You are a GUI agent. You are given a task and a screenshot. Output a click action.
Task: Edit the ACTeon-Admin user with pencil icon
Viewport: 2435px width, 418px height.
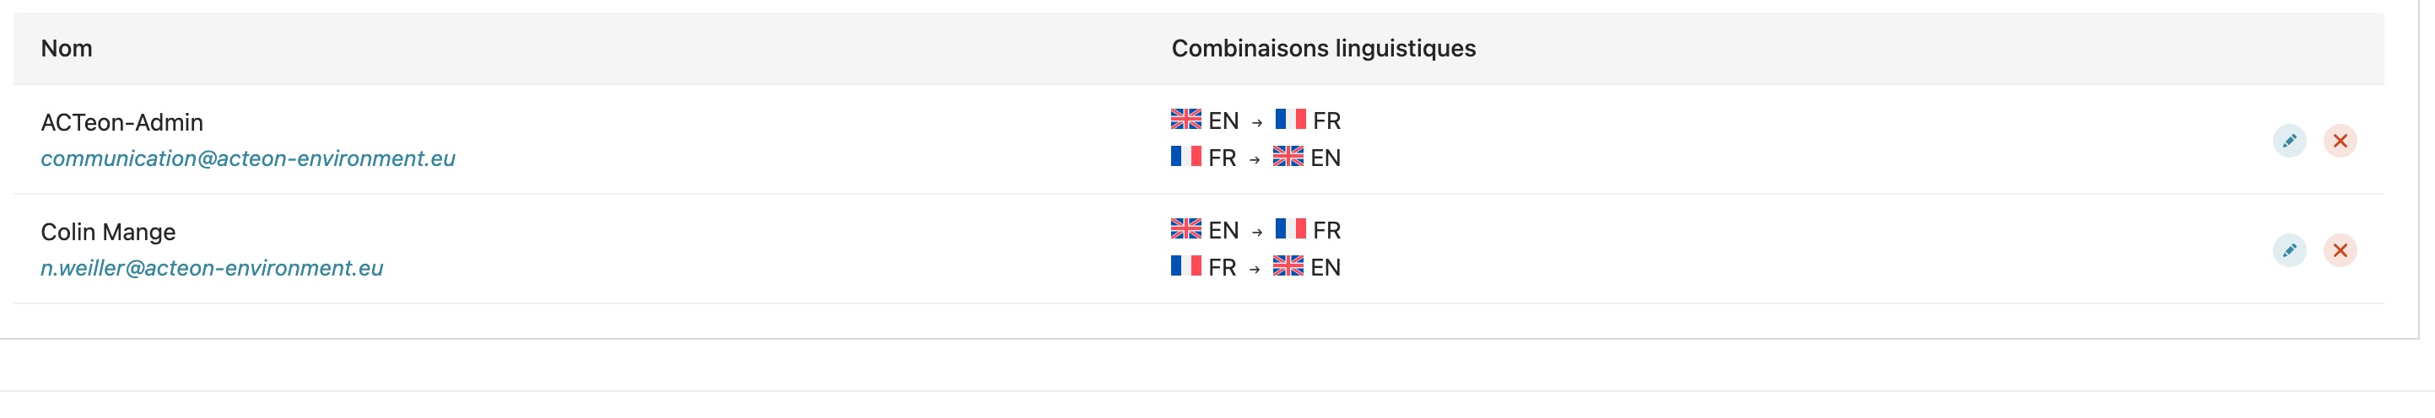point(2288,141)
